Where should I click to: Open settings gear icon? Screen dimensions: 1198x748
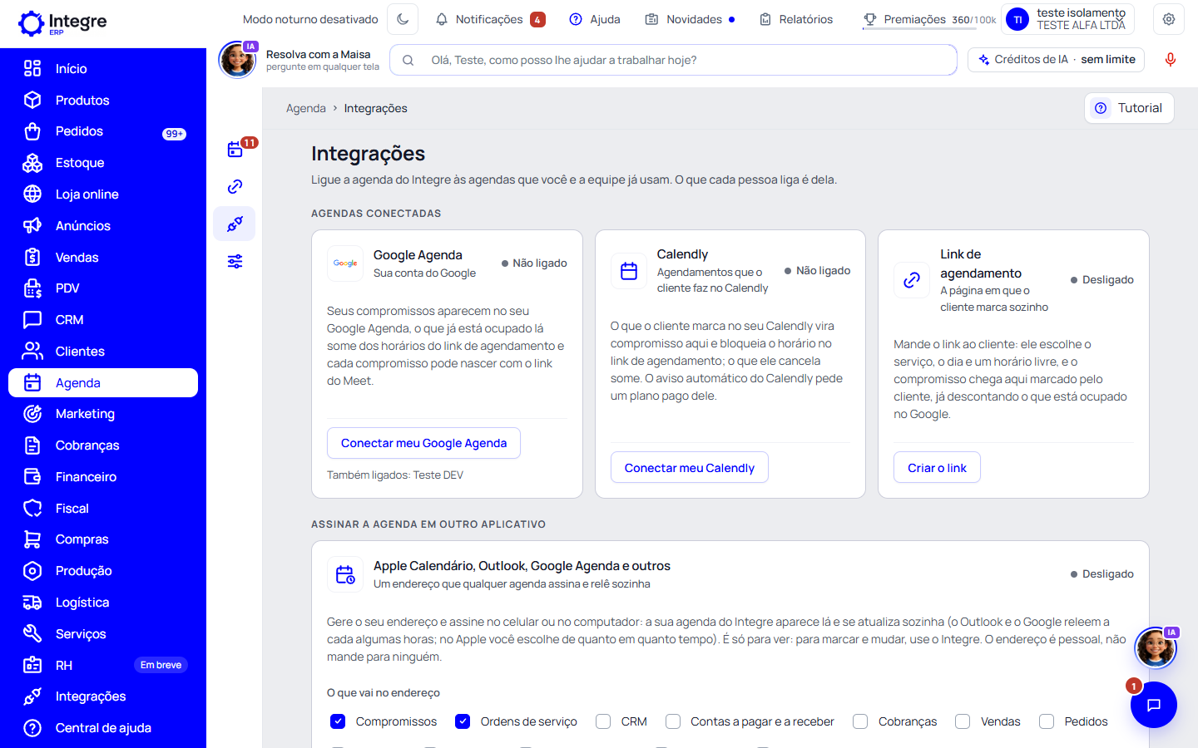pos(1169,19)
